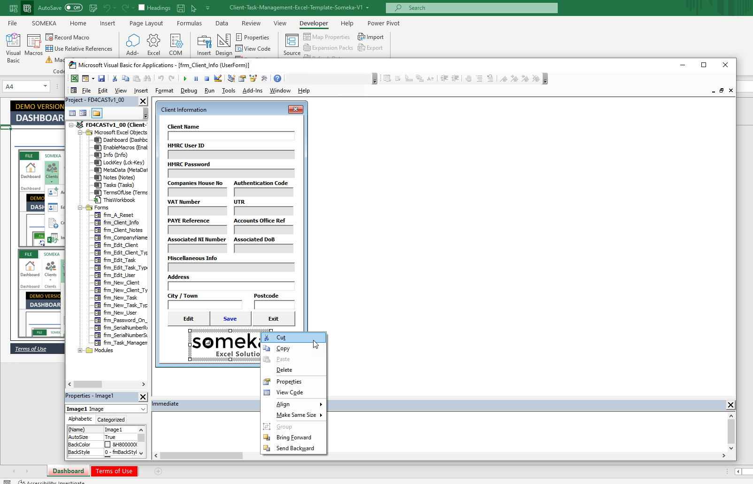
Task: Run Sub/UserForm with green play icon
Action: 185,78
